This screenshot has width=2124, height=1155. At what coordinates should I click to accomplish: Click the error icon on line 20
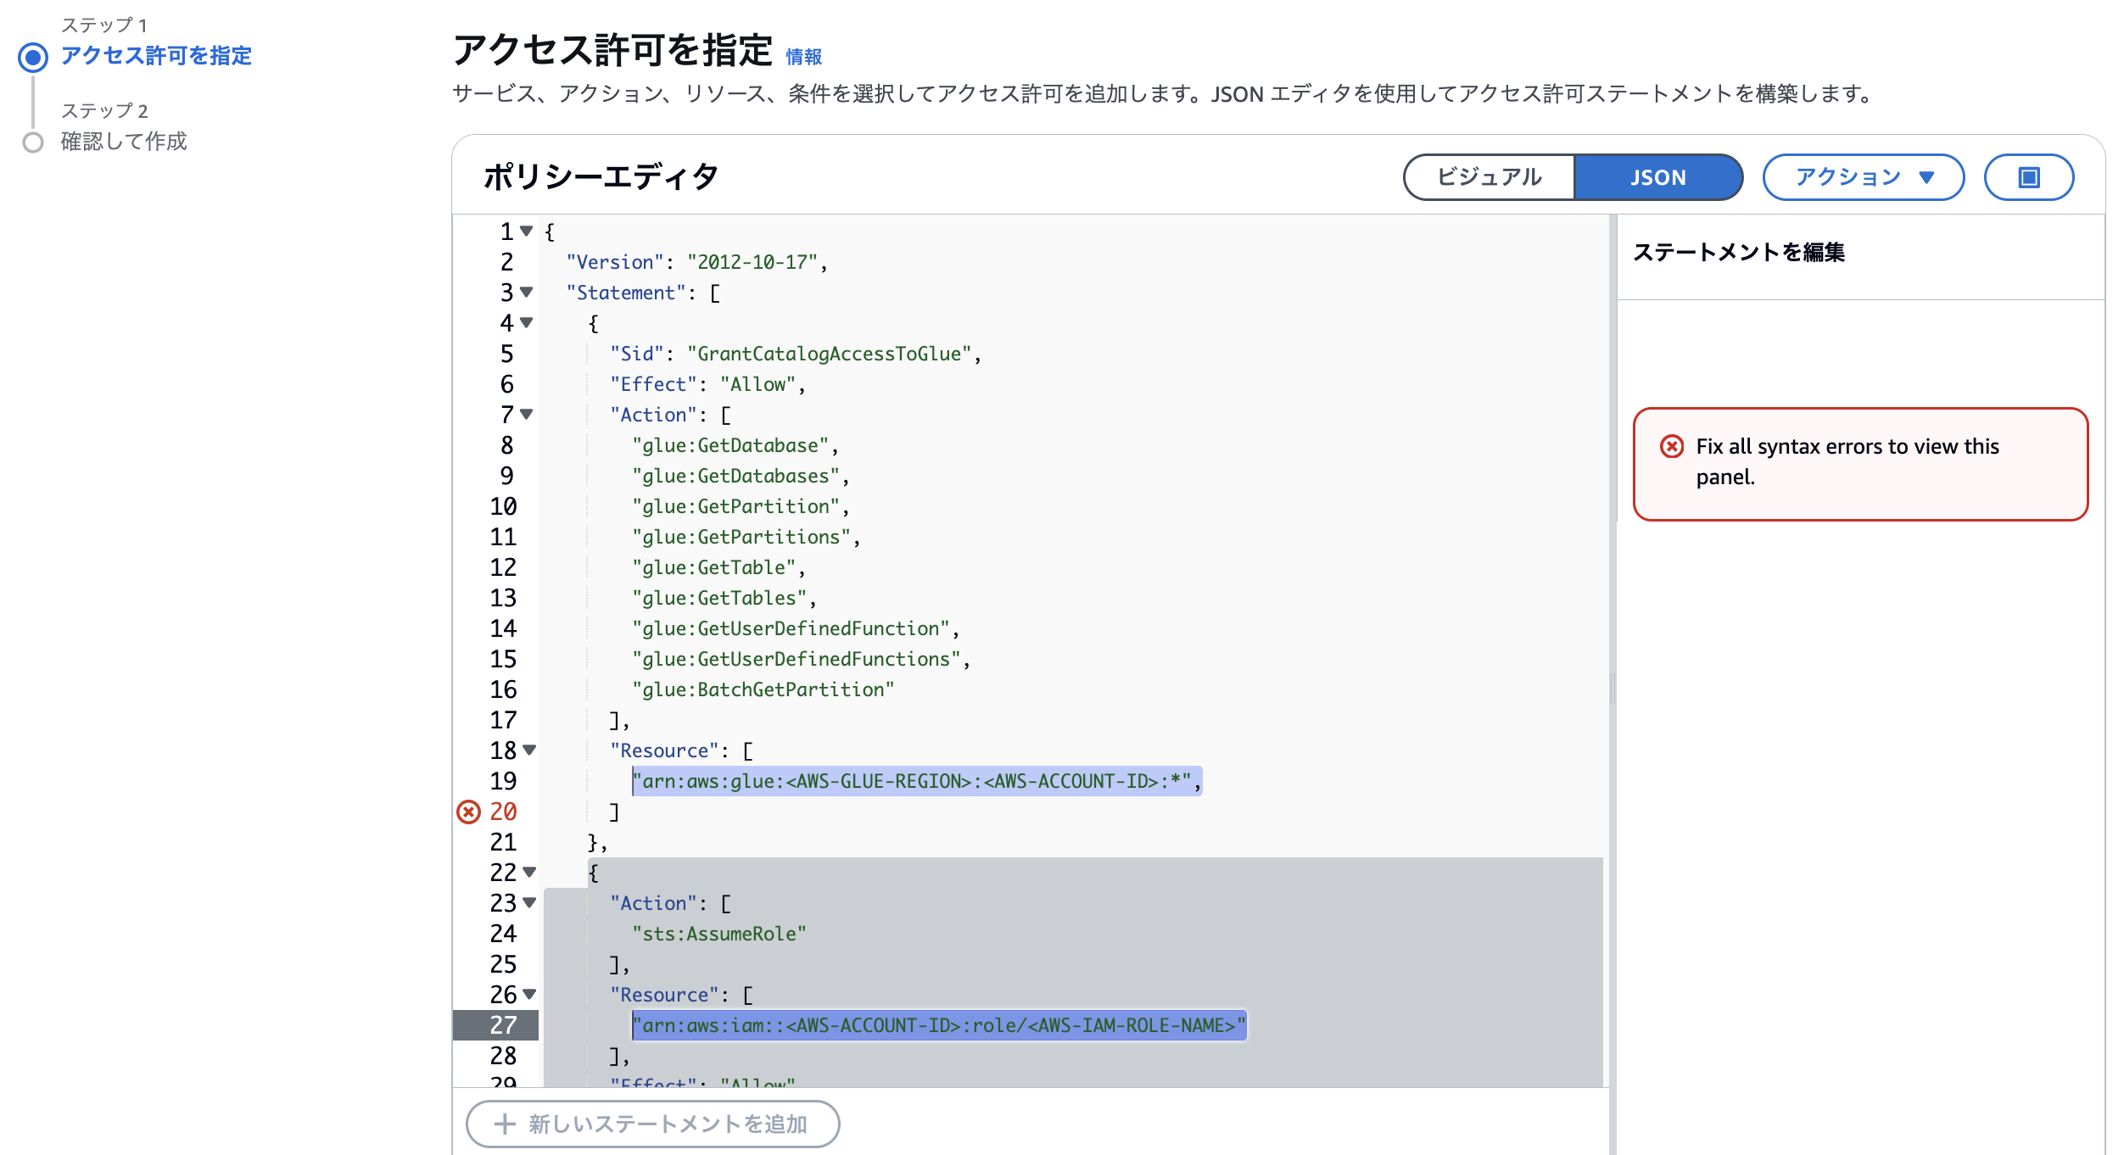coord(468,812)
